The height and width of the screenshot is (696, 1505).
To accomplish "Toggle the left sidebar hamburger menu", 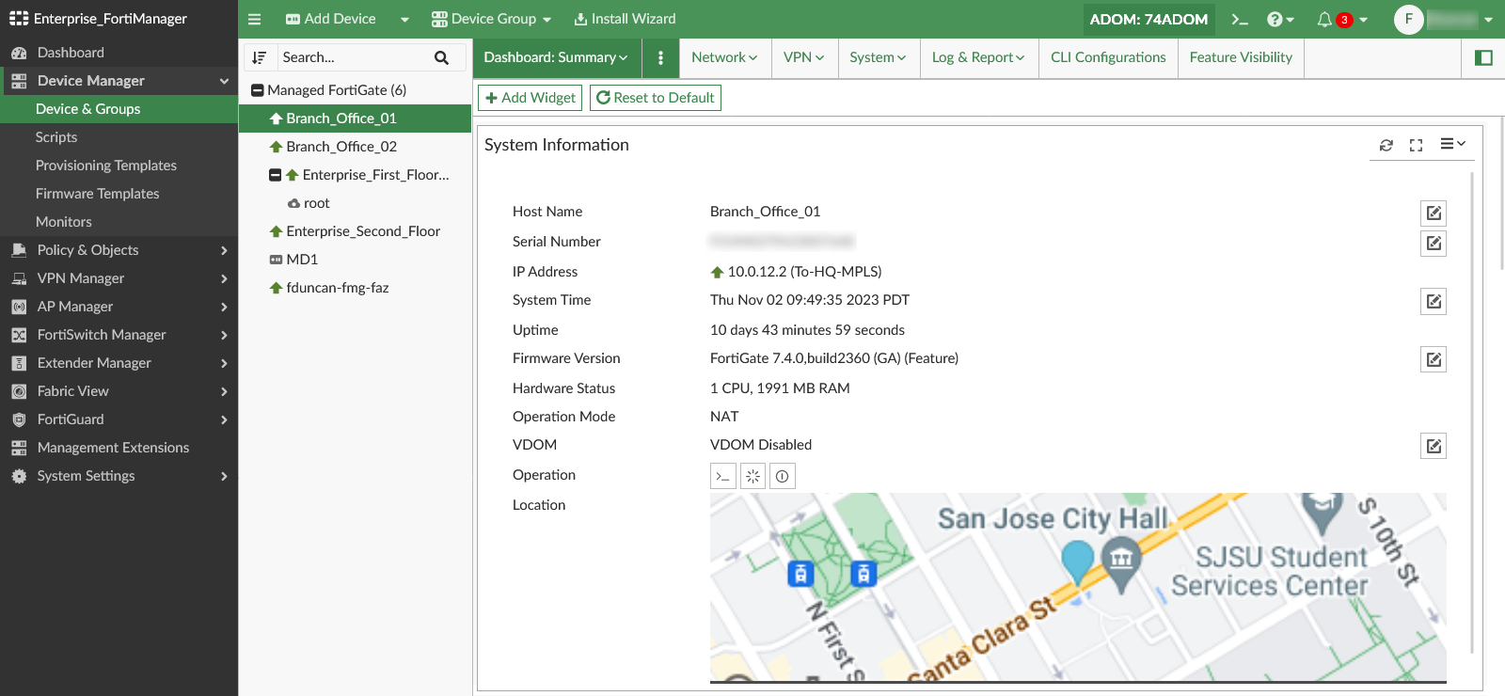I will (254, 20).
